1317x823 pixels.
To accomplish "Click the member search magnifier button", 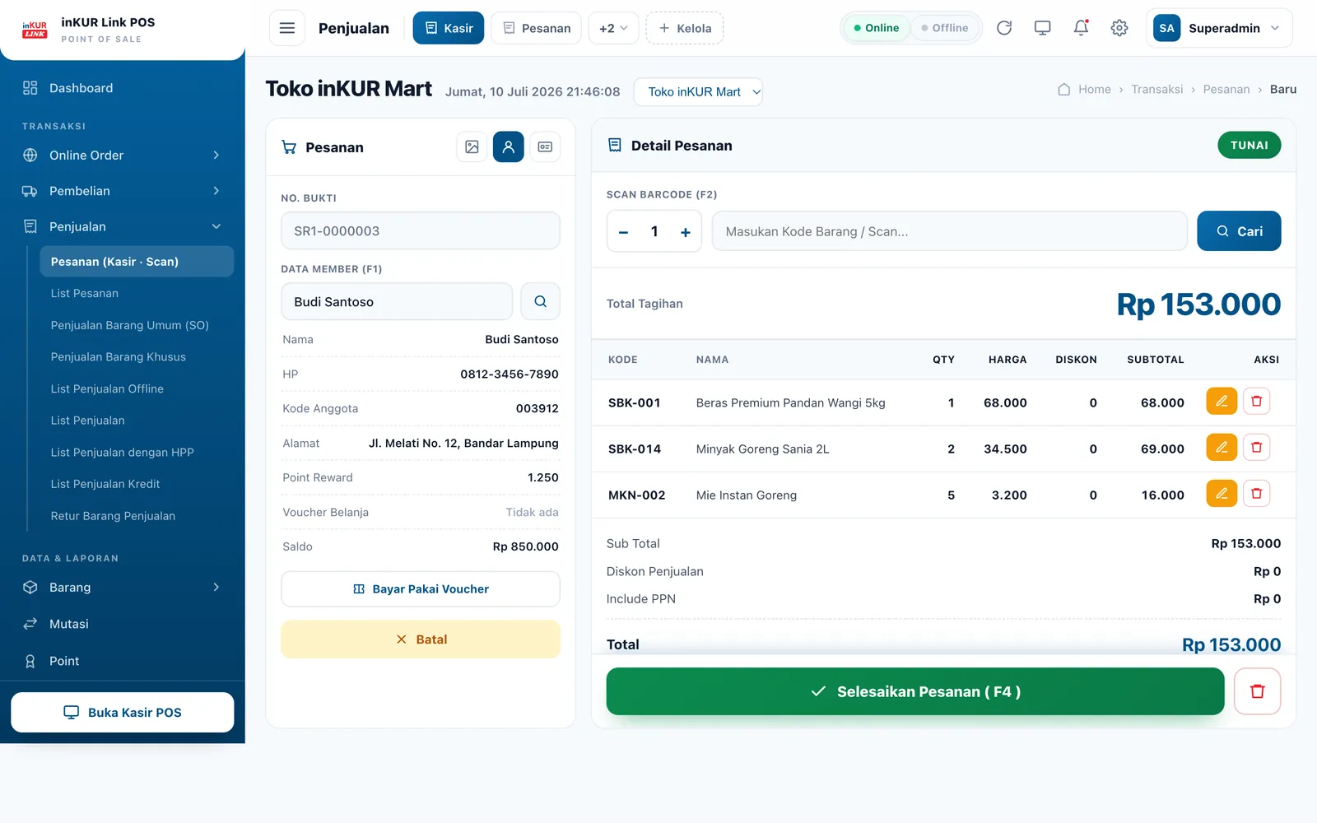I will pyautogui.click(x=540, y=301).
